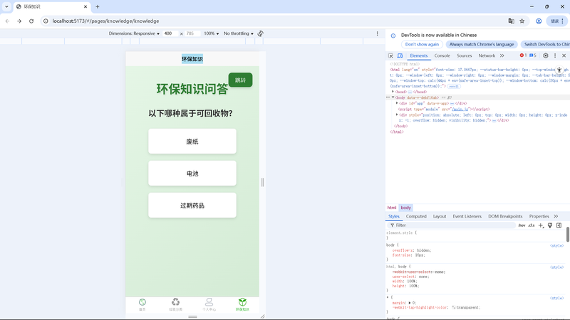Click Don't show again button
Screen dimensions: 570x320
pos(422,44)
